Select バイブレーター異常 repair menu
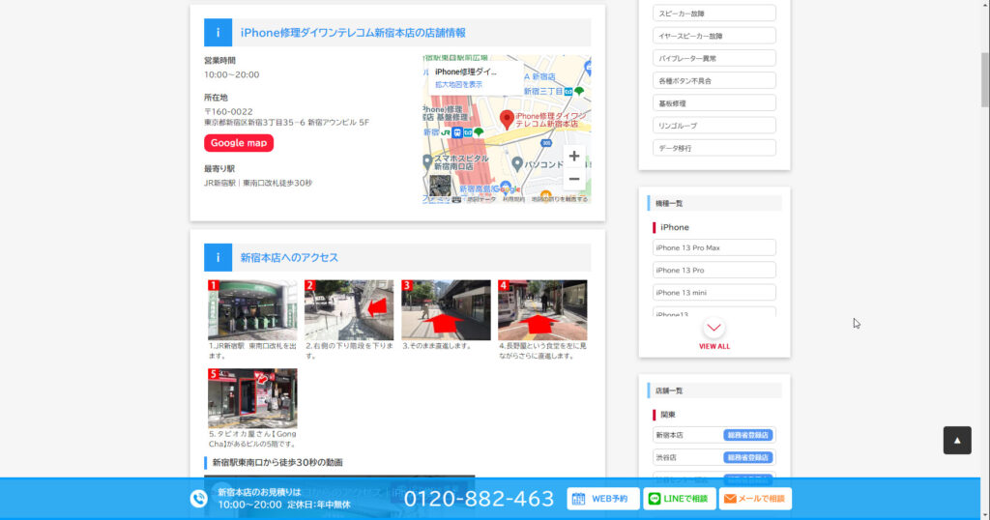The height and width of the screenshot is (520, 990). click(x=714, y=58)
